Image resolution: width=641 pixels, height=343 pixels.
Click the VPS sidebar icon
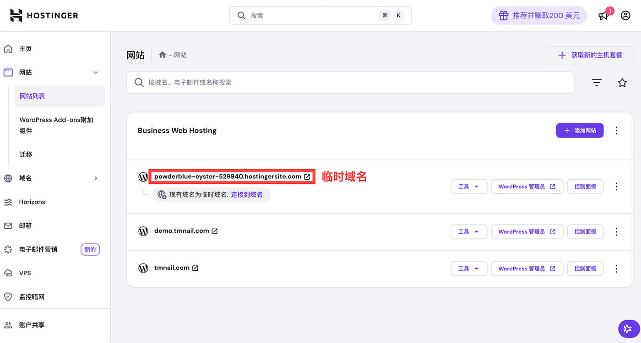click(x=8, y=273)
